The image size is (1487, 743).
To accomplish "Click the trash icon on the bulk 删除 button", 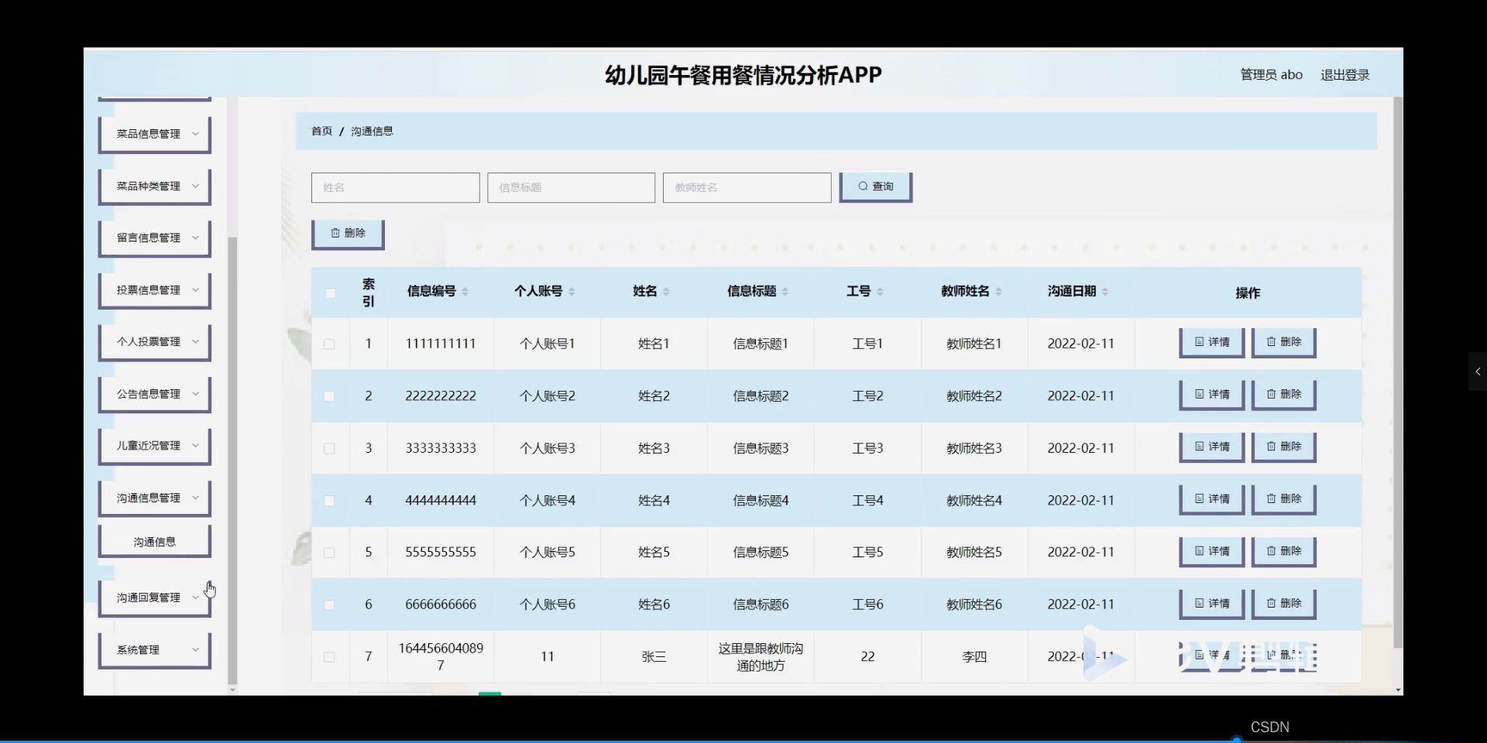I will pyautogui.click(x=335, y=232).
